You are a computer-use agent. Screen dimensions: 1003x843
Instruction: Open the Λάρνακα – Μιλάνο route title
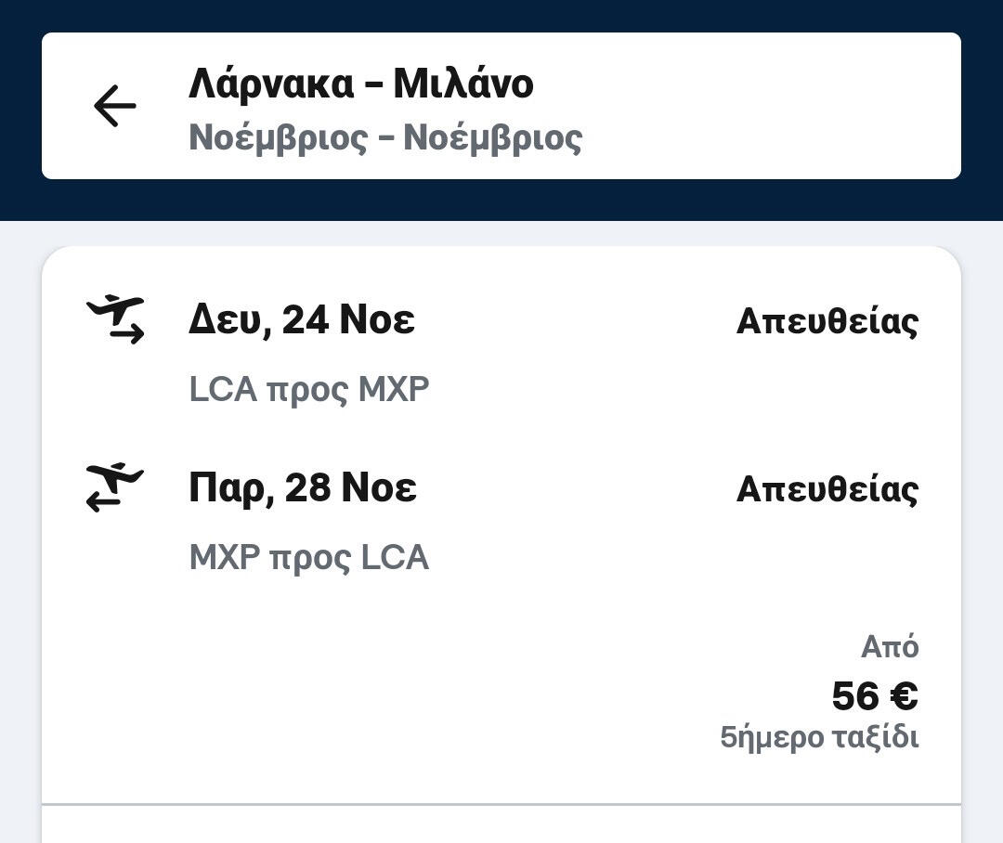(x=360, y=84)
